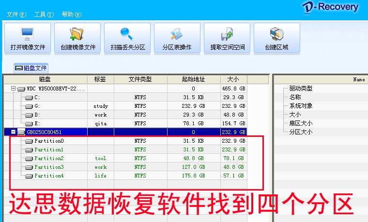
Task: Click the 465.8 GB size cell
Action: pyautogui.click(x=233, y=89)
